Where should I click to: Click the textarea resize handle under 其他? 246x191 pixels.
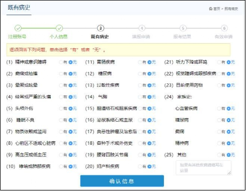229,173
